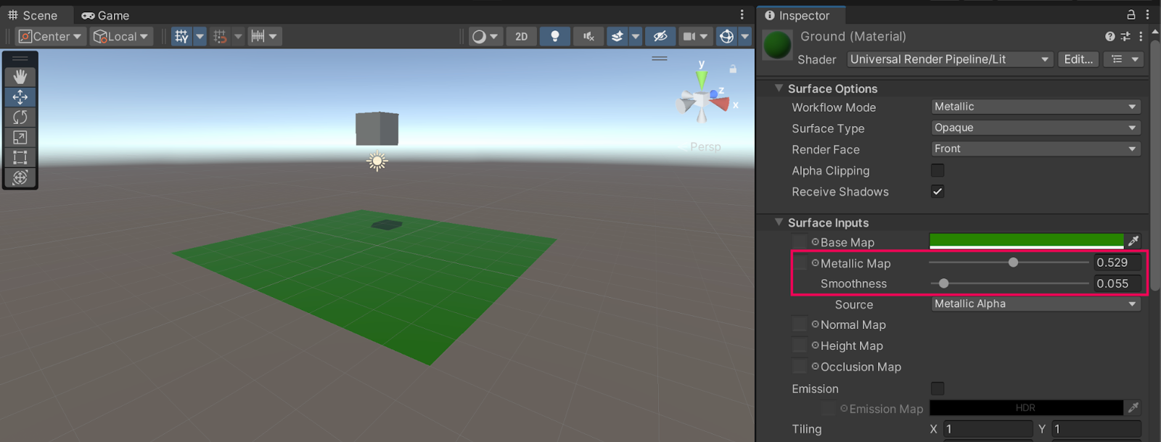The image size is (1161, 442).
Task: Click the Base Map color eyedropper
Action: click(1133, 241)
